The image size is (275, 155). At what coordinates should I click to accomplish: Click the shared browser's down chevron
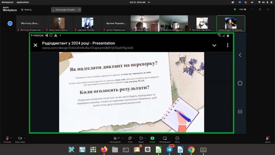click(214, 45)
